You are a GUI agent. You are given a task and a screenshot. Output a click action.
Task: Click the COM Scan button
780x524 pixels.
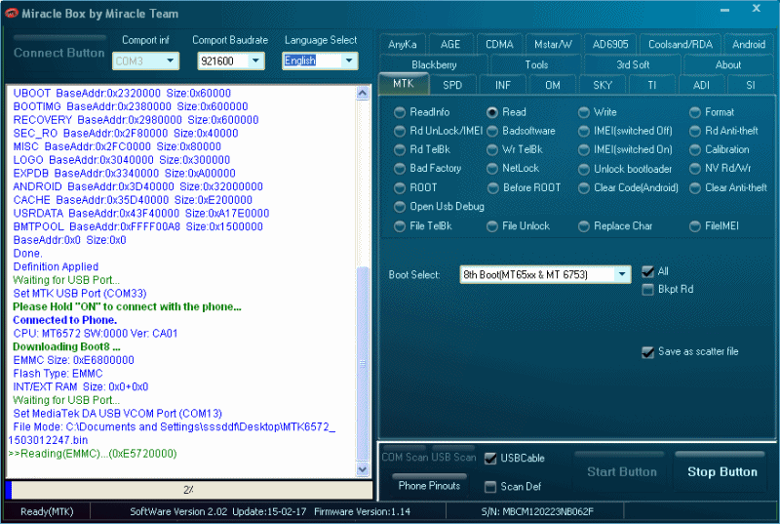point(405,458)
